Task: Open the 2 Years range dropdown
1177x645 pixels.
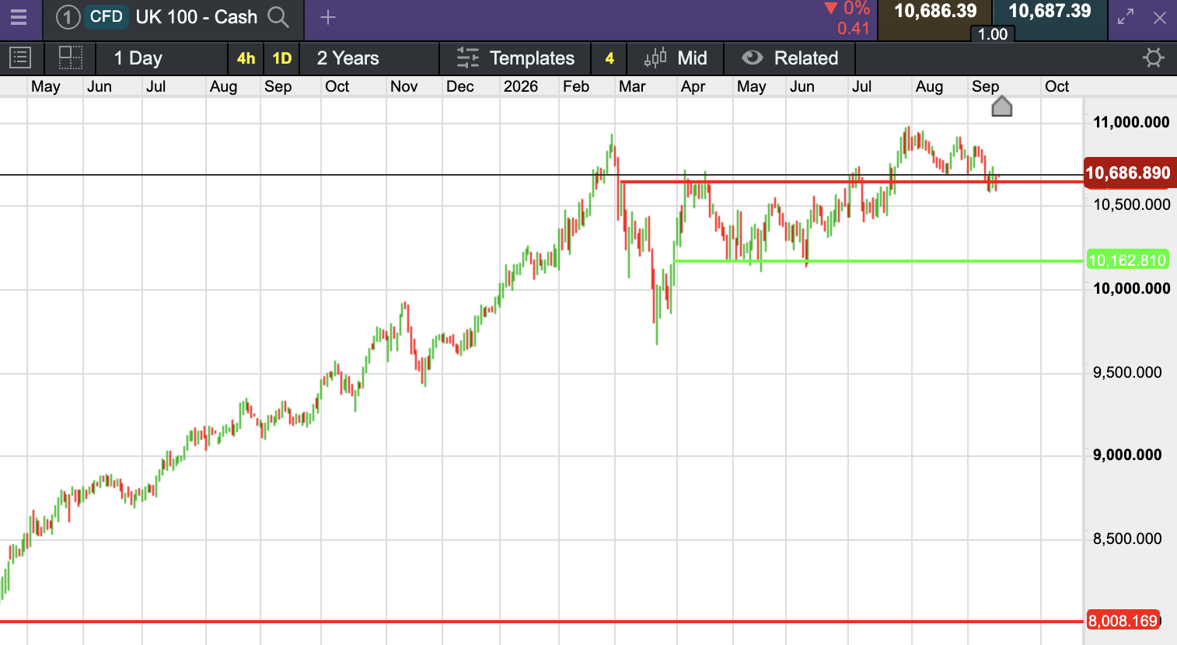Action: pos(348,58)
